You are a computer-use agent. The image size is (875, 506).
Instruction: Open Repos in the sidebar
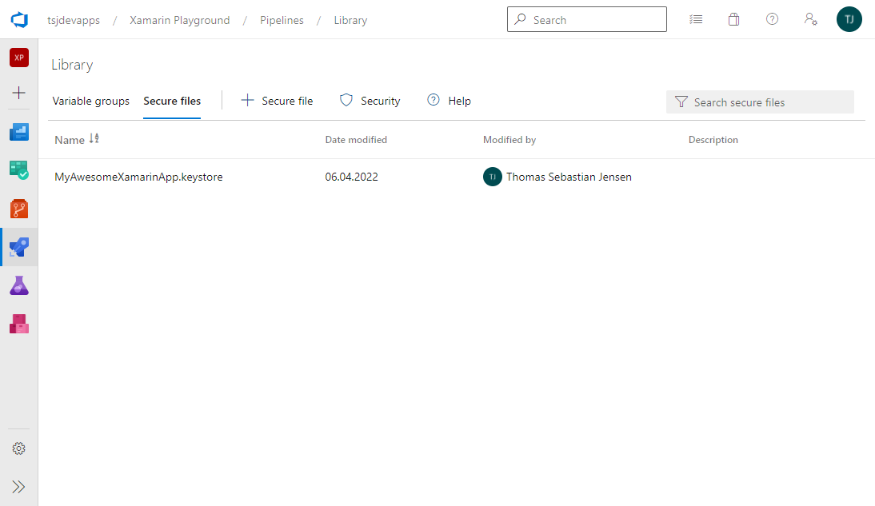19,209
